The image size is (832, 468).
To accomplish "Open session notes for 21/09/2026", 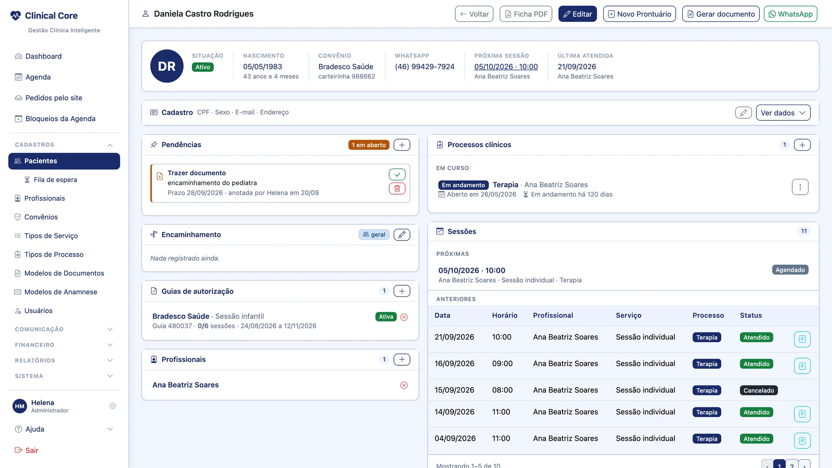I will 802,339.
